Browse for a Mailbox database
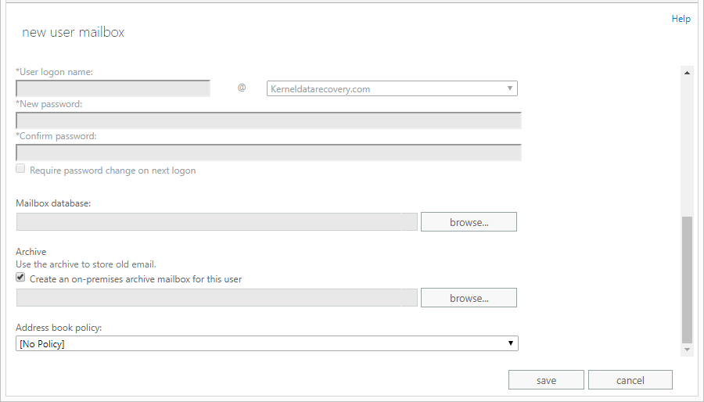 click(x=469, y=222)
